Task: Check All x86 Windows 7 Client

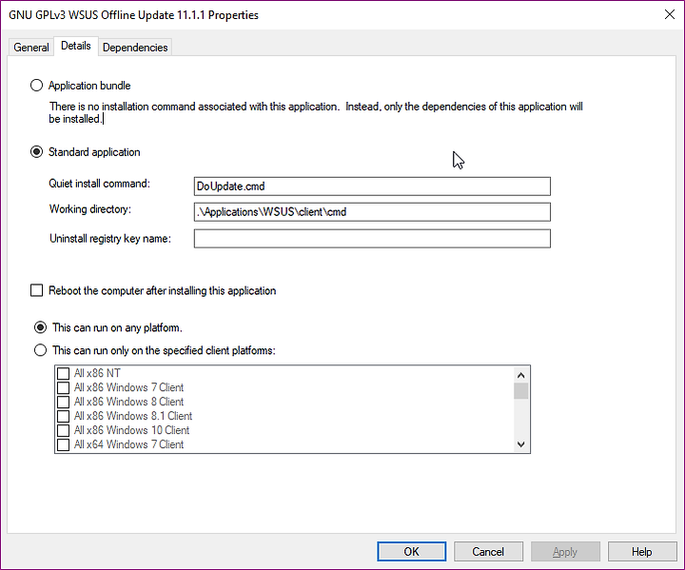Action: (x=64, y=387)
